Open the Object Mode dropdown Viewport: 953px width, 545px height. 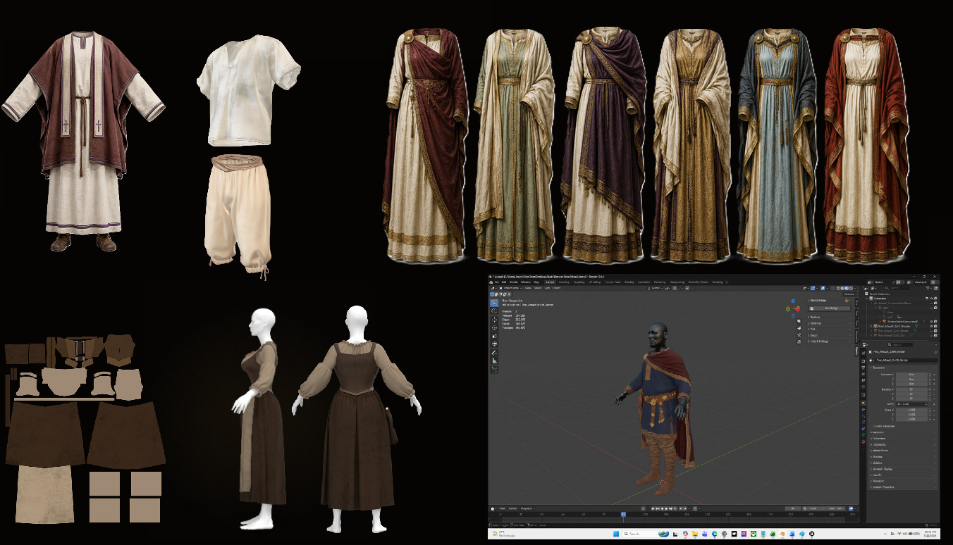click(510, 288)
